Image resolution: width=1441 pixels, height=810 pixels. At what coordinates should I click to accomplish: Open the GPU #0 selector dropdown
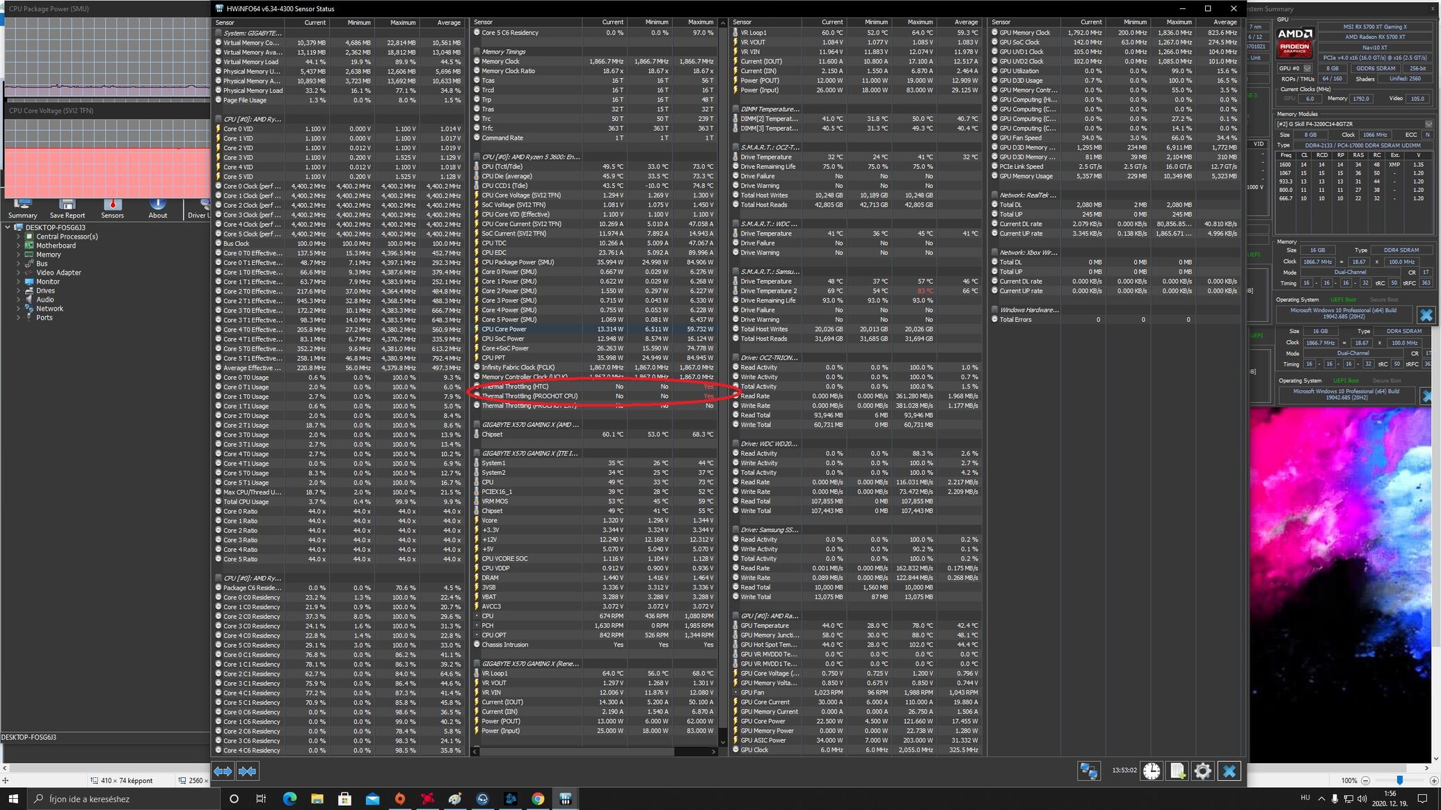tap(1296, 68)
